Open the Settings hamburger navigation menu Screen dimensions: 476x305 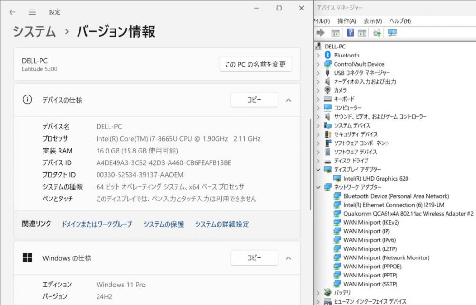click(x=32, y=12)
